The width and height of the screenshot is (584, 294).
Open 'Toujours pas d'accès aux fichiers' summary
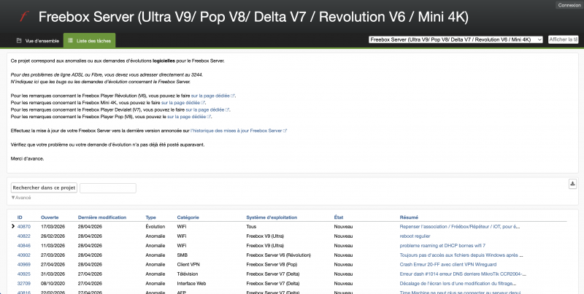click(x=461, y=255)
